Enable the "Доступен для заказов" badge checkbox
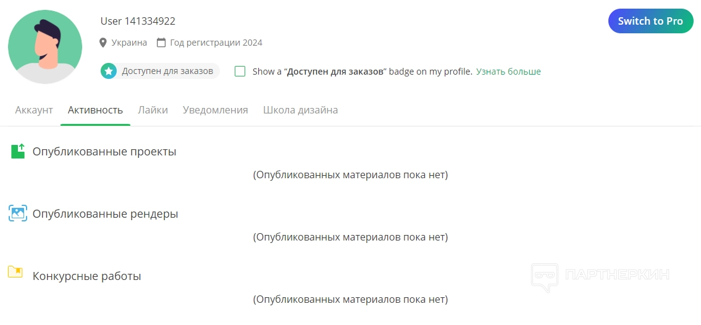This screenshot has height=325, width=701. 240,72
